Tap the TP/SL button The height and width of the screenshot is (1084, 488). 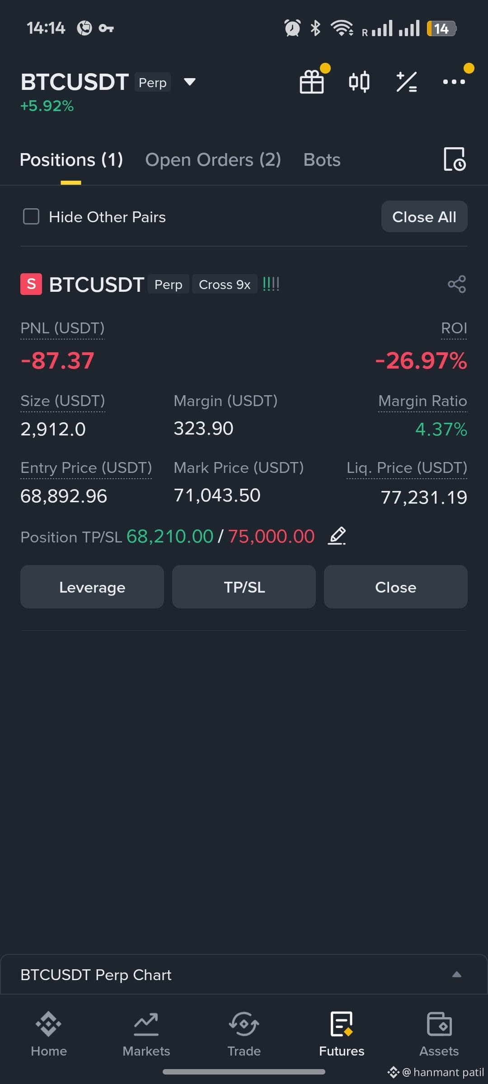click(244, 587)
